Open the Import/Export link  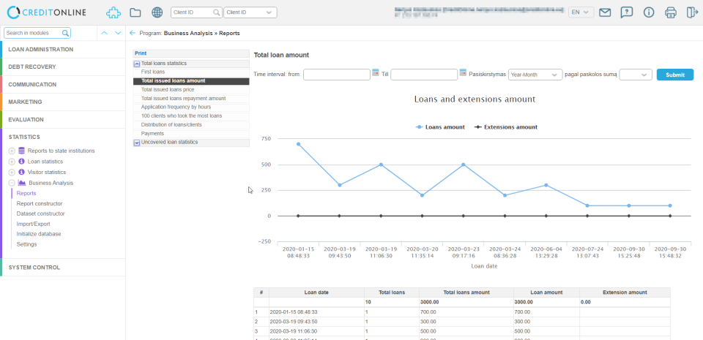[x=33, y=224]
